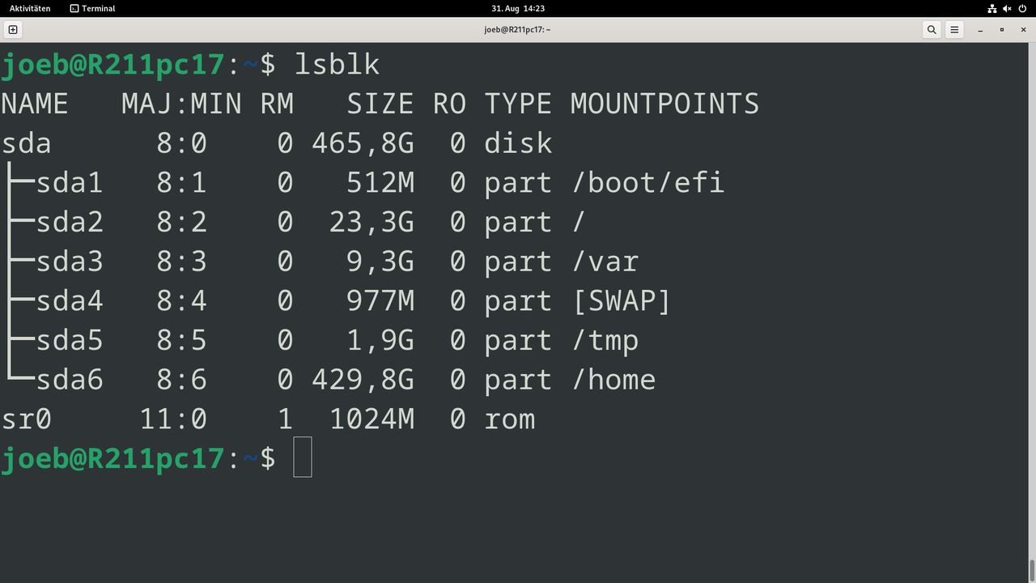The width and height of the screenshot is (1036, 583).
Task: Click the sda2 partition name
Action: 70,222
